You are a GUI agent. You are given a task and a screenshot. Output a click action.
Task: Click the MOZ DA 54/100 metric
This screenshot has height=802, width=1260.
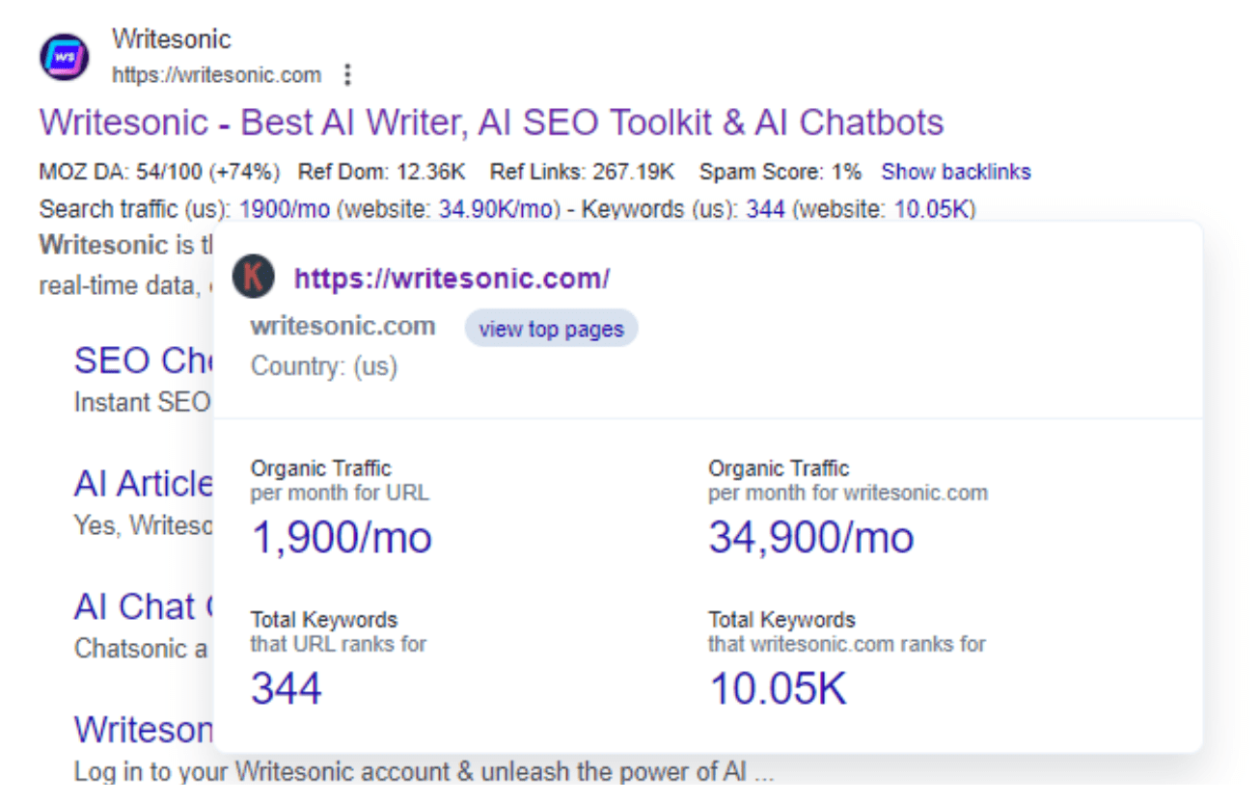(157, 171)
